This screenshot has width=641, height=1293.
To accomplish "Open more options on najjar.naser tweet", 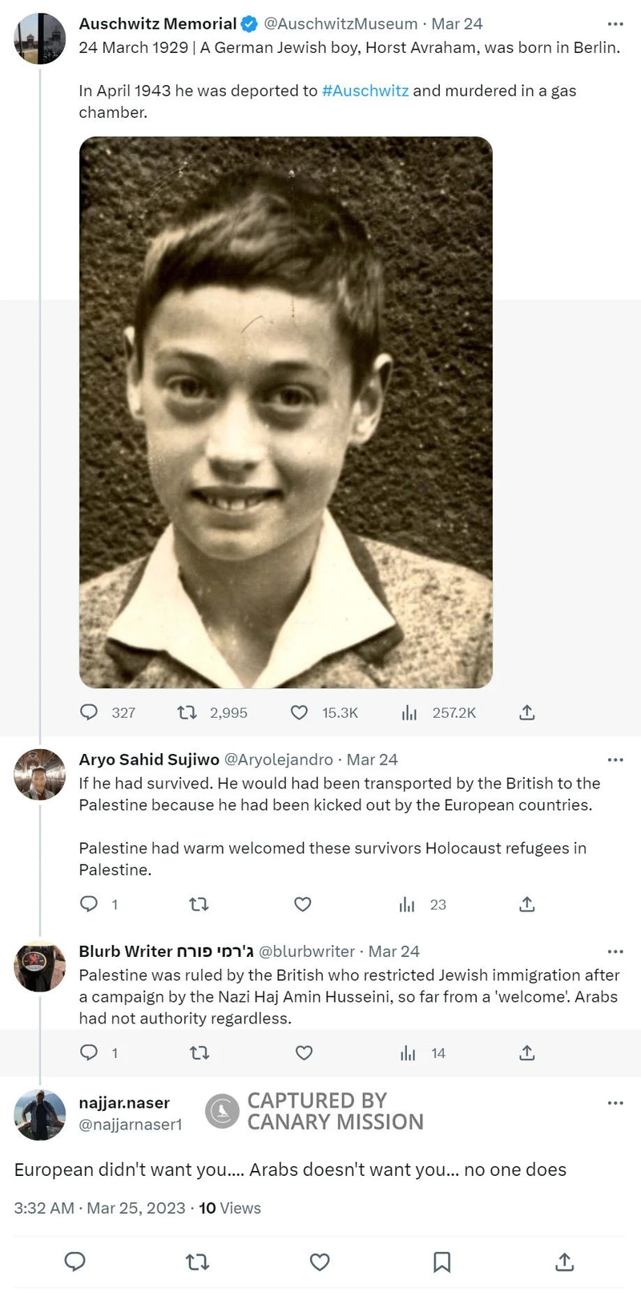I will (x=615, y=1103).
